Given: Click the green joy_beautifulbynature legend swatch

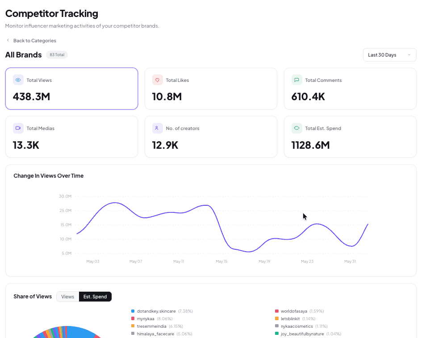Looking at the screenshot, I should click(x=277, y=334).
